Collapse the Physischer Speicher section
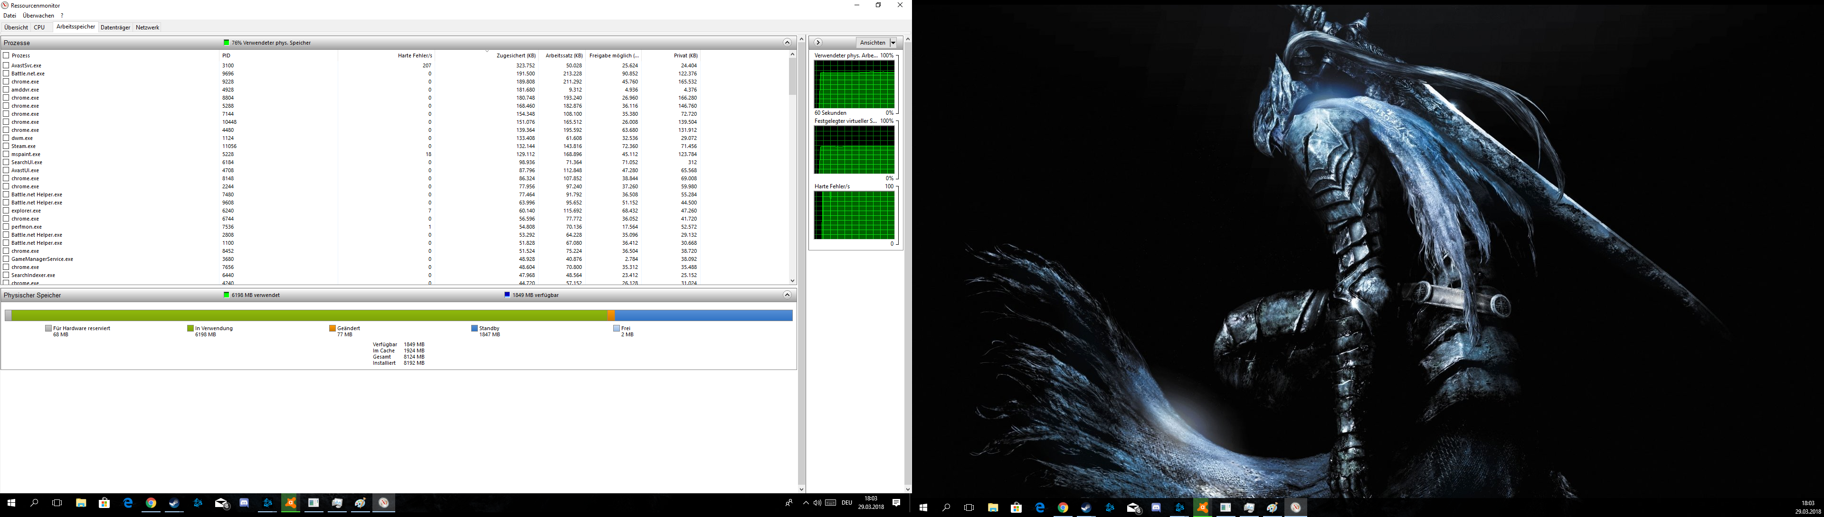Viewport: 1824px width, 517px height. pos(787,295)
